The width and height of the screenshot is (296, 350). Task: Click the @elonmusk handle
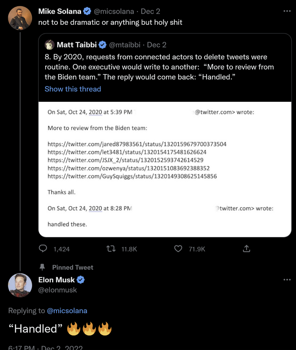click(x=57, y=290)
